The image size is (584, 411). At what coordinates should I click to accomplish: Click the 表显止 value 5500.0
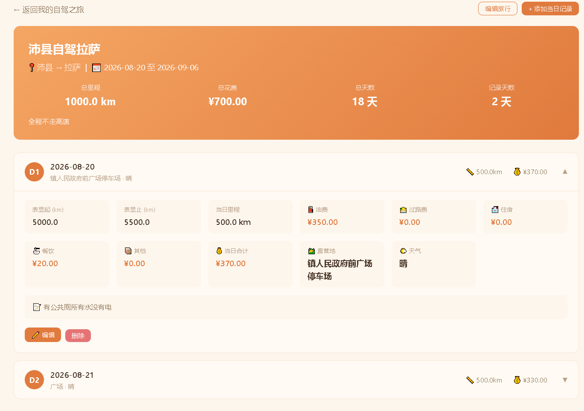pyautogui.click(x=137, y=222)
